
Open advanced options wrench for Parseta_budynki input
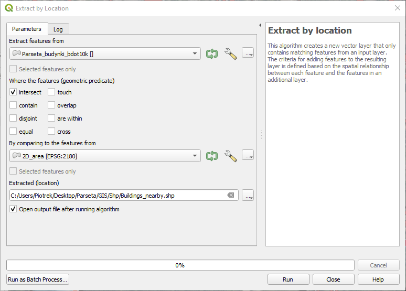pos(230,53)
